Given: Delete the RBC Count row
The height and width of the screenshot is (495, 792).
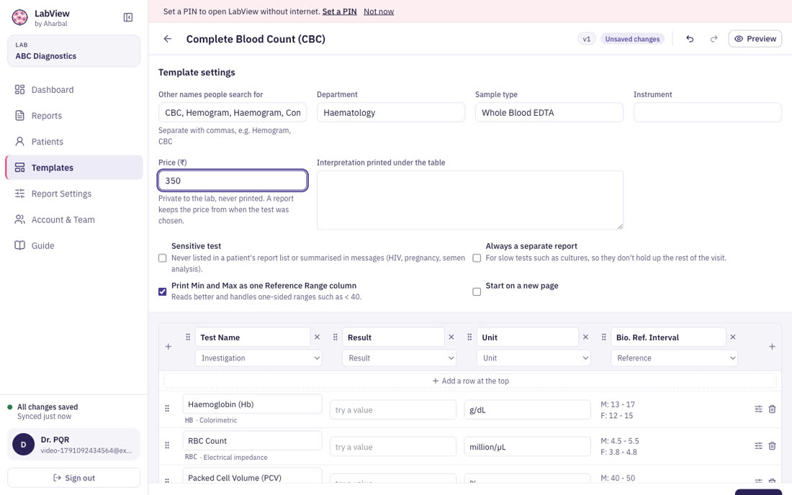Looking at the screenshot, I should coord(773,446).
